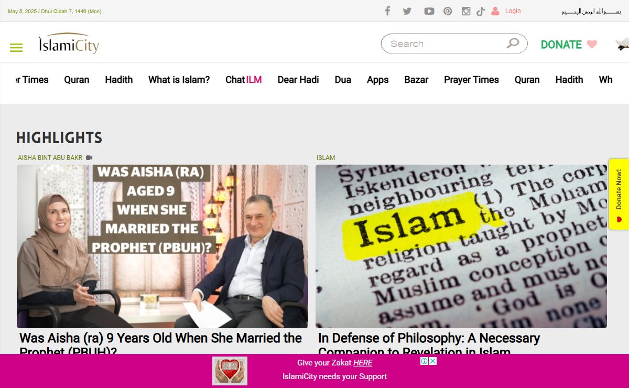The width and height of the screenshot is (629, 388).
Task: Open the ChatILM menu item
Action: [244, 80]
